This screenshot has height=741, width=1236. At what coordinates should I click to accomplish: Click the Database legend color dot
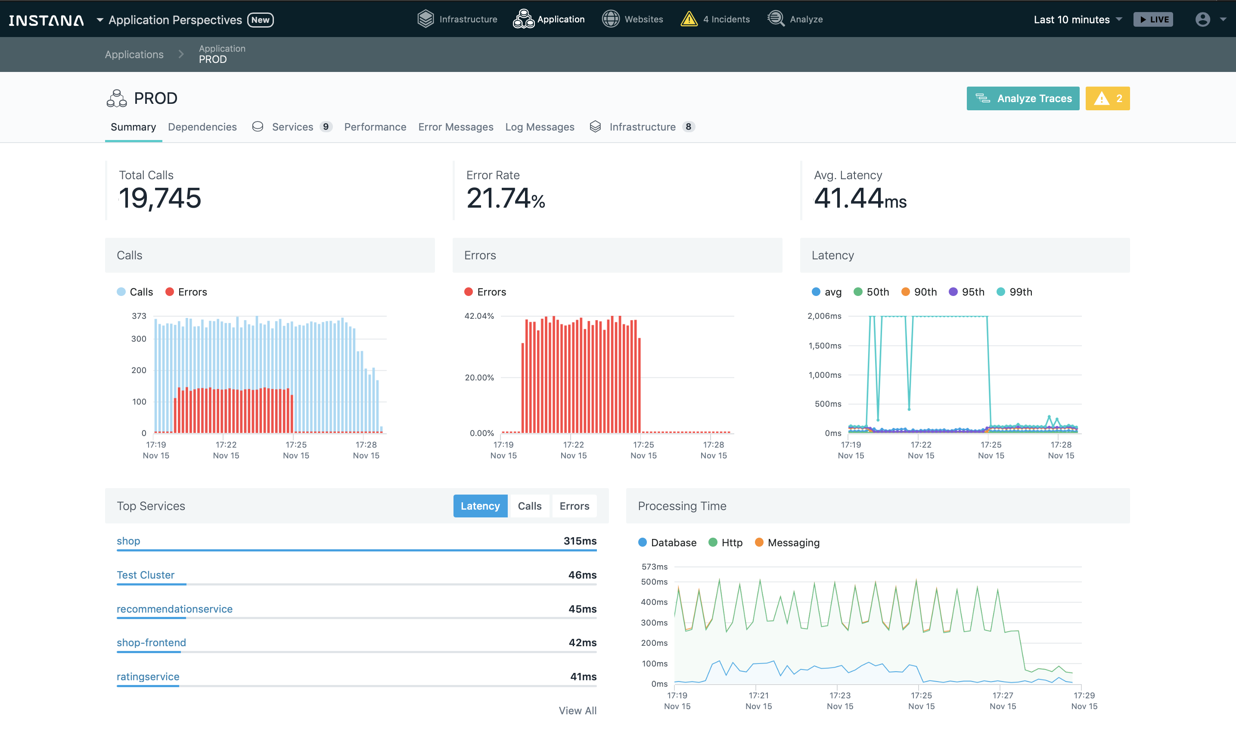(643, 542)
